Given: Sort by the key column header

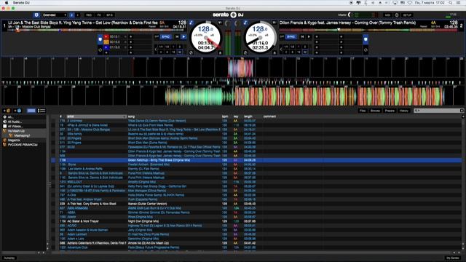Looking at the screenshot, I should [236, 116].
